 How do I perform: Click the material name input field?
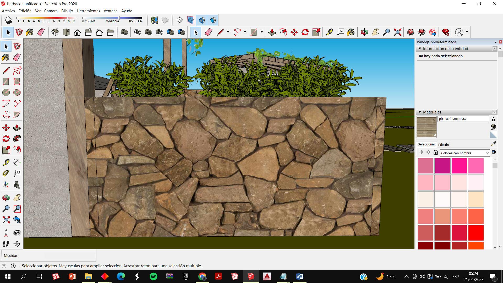(463, 119)
